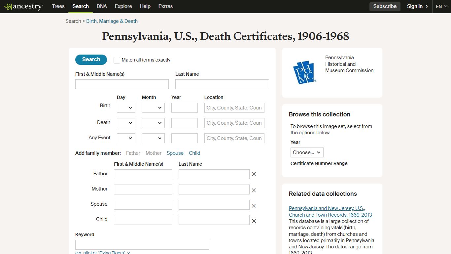
Task: Focus the Death Year field
Action: (185, 123)
